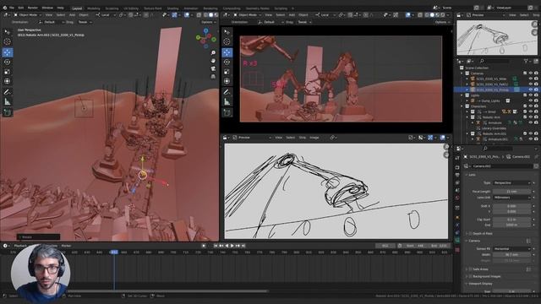Viewport: 541px width, 304px height.
Task: Switch to the Modeling workspace tab
Action: 93,8
